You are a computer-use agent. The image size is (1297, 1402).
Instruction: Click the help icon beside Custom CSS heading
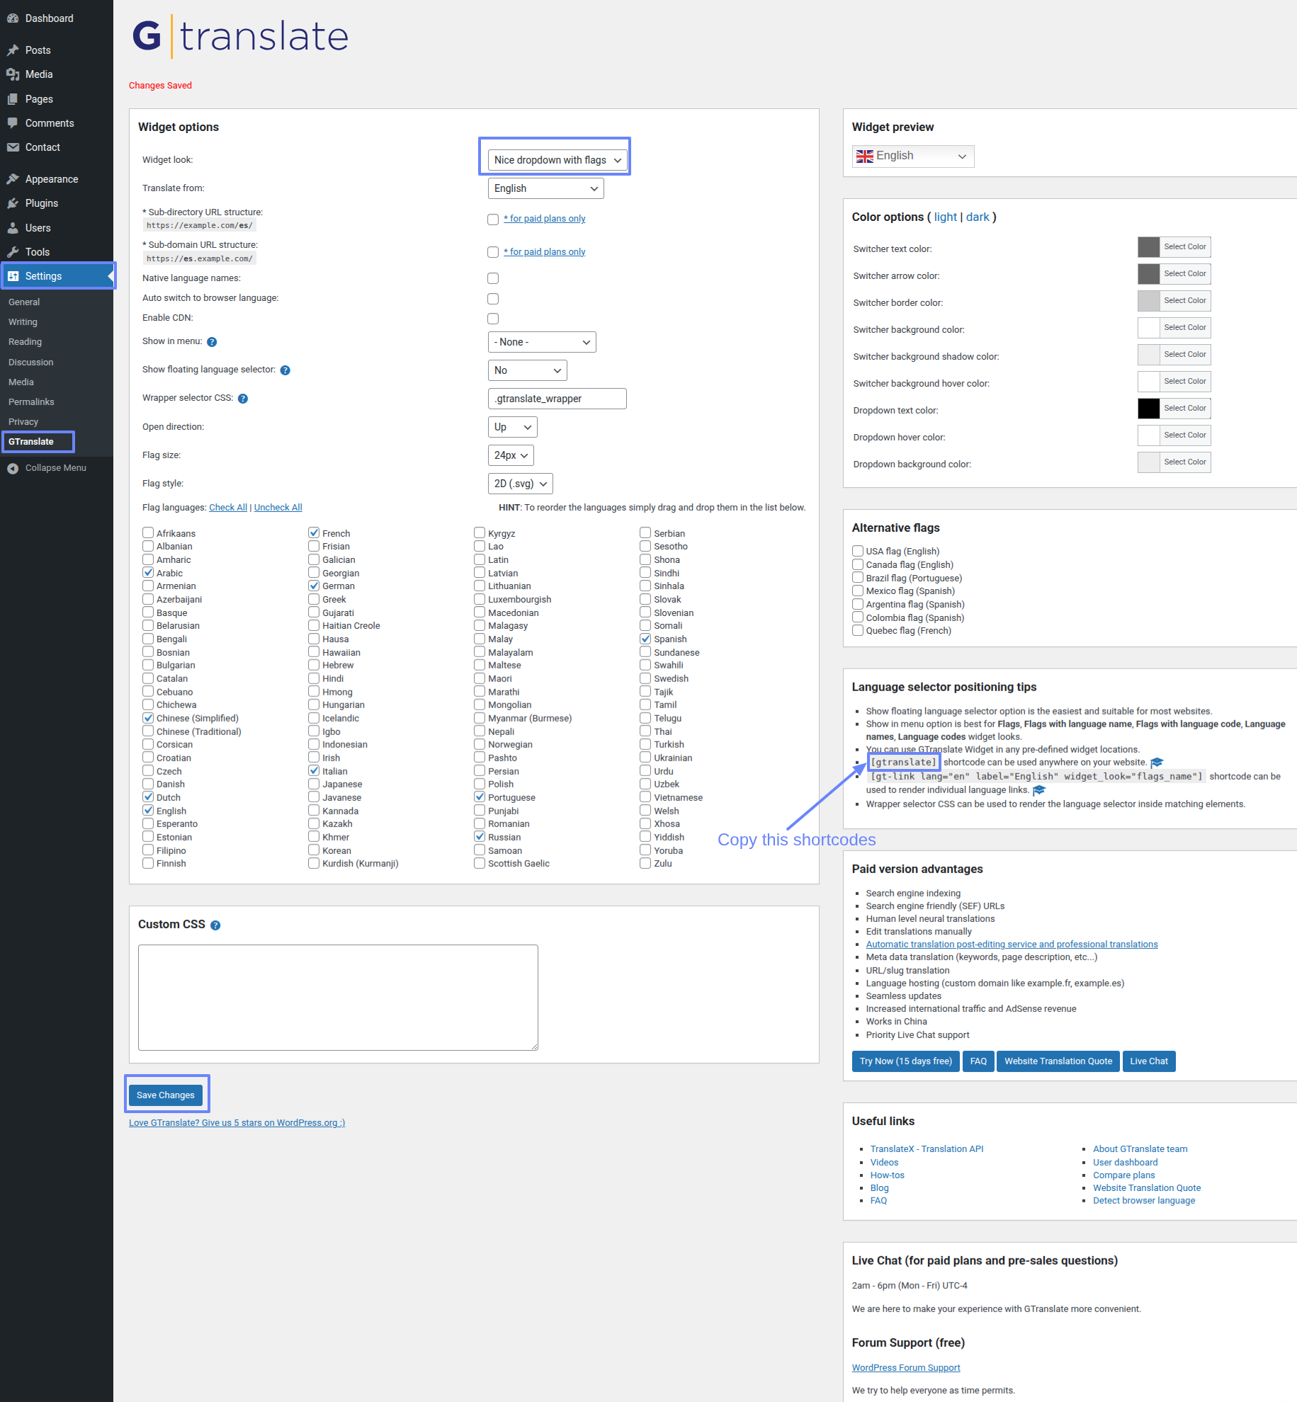[x=215, y=925]
